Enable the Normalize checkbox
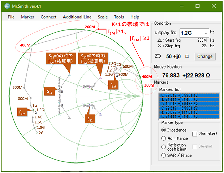224x173 pixels. [194, 134]
